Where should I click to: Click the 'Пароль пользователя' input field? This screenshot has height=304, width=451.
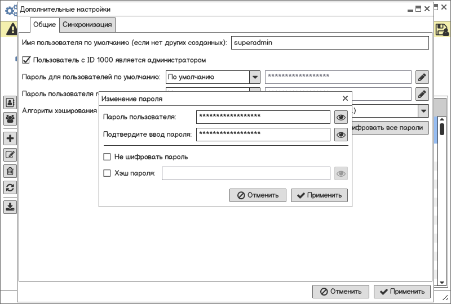(x=263, y=117)
